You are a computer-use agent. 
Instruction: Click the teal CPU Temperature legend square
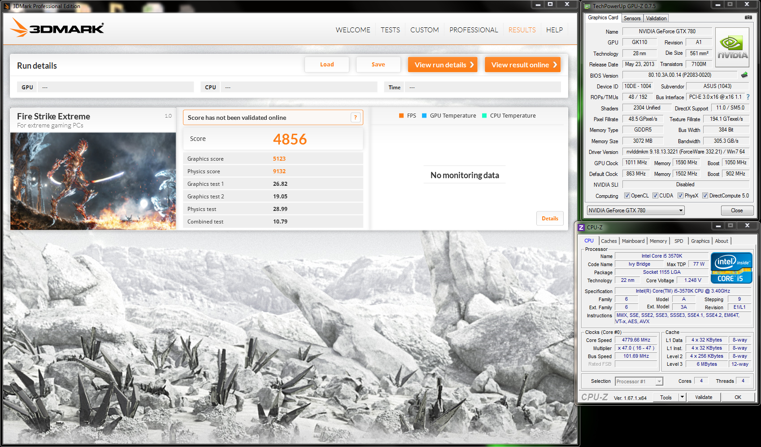click(484, 116)
